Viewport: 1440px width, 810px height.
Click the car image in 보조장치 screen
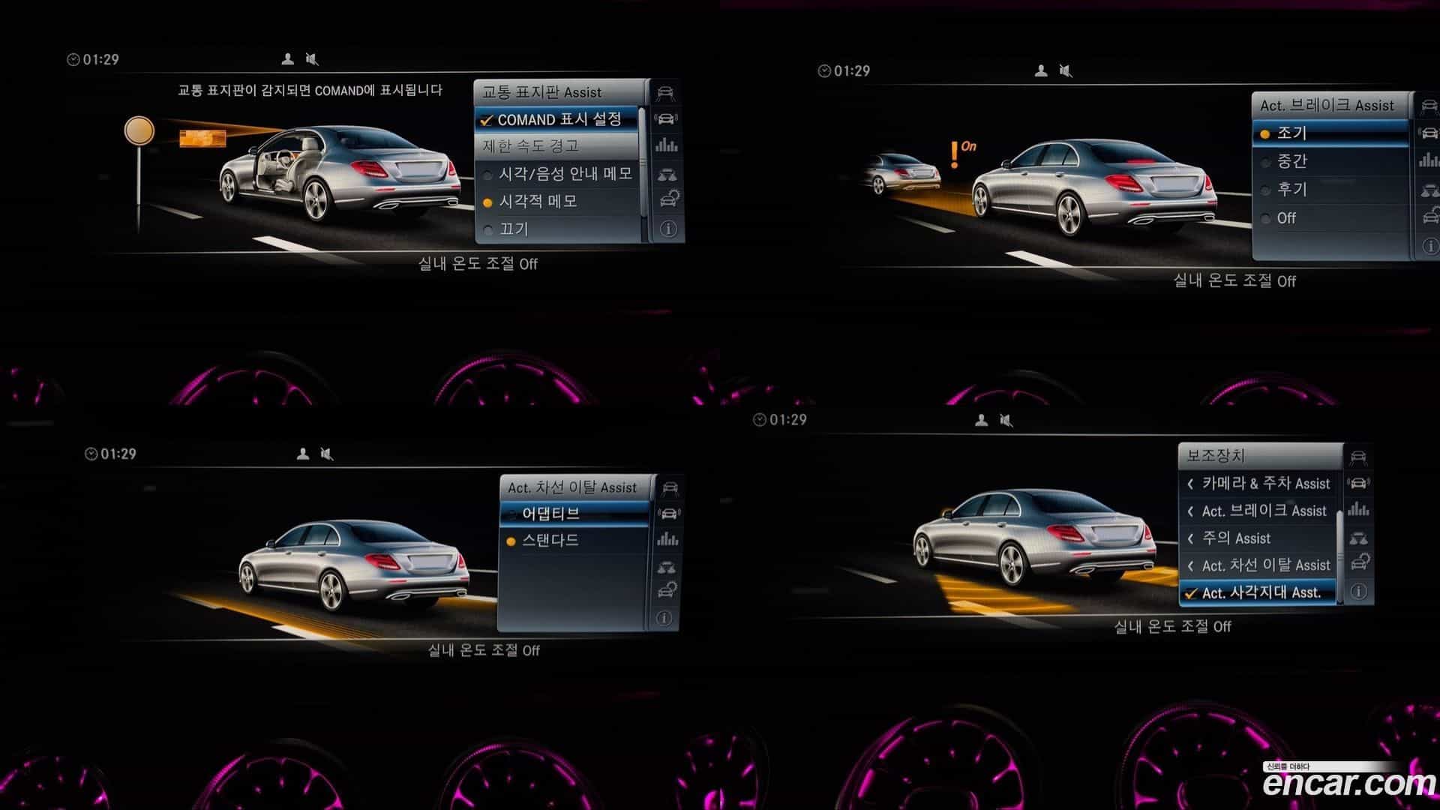point(1036,536)
